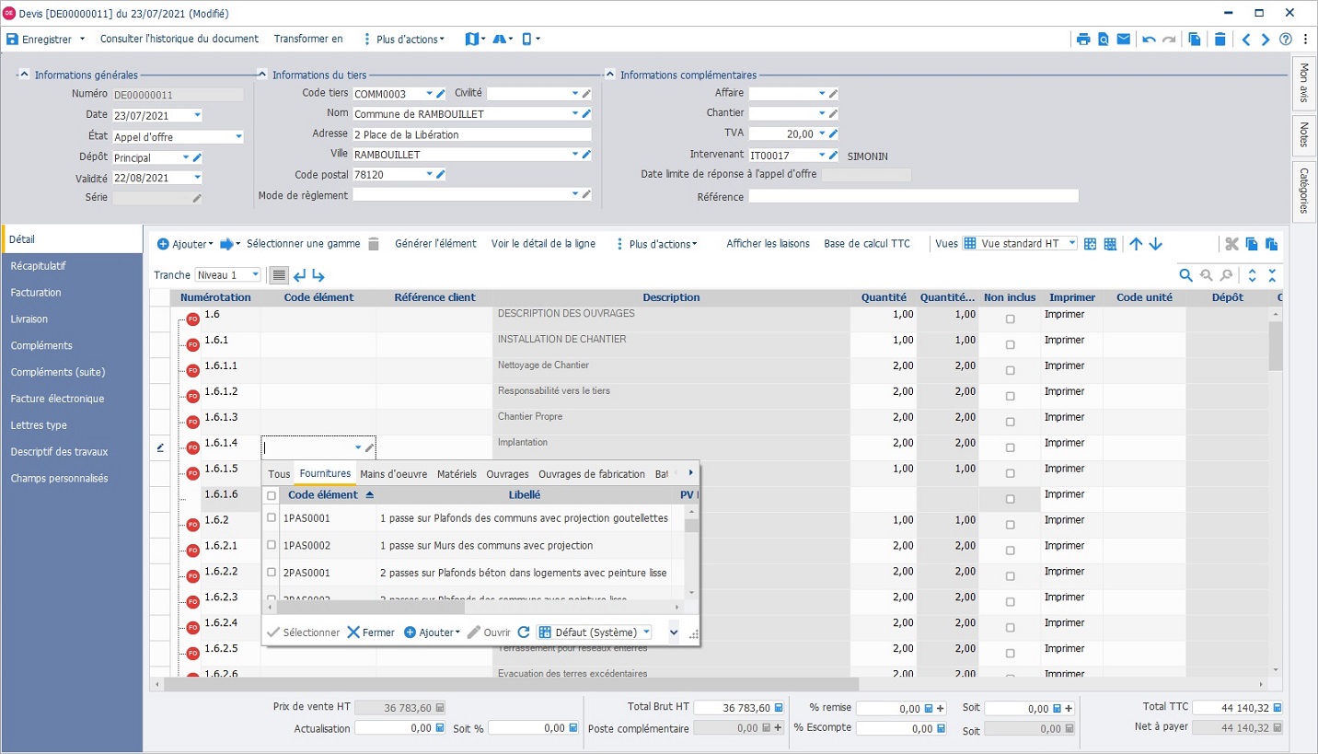Collapse all rows with collapse chevrons icon
Image resolution: width=1318 pixels, height=754 pixels.
(x=1272, y=275)
